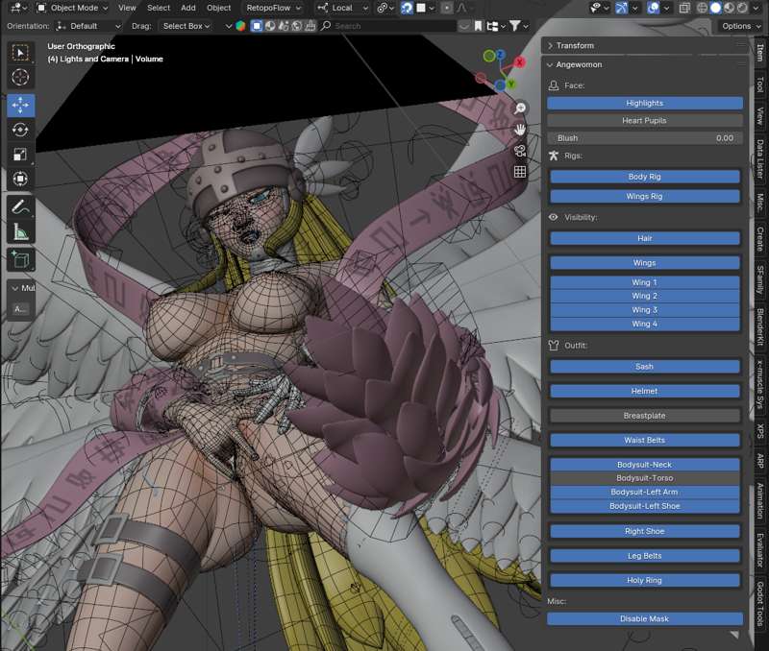Image resolution: width=769 pixels, height=651 pixels.
Task: Choose the Rotate tool
Action: (x=21, y=130)
